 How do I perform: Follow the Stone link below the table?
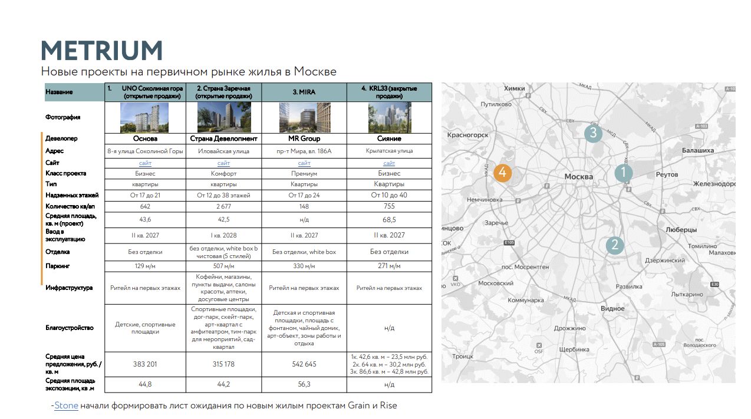pos(66,405)
